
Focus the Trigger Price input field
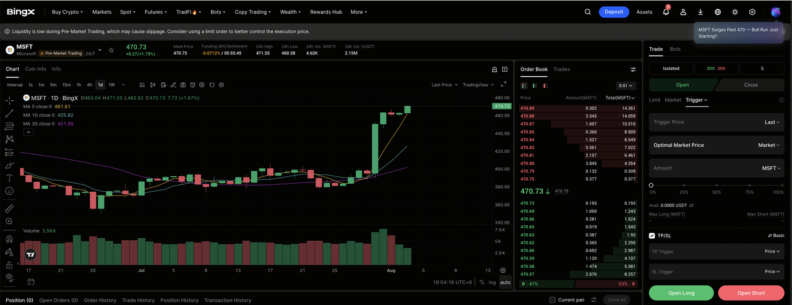point(717,122)
